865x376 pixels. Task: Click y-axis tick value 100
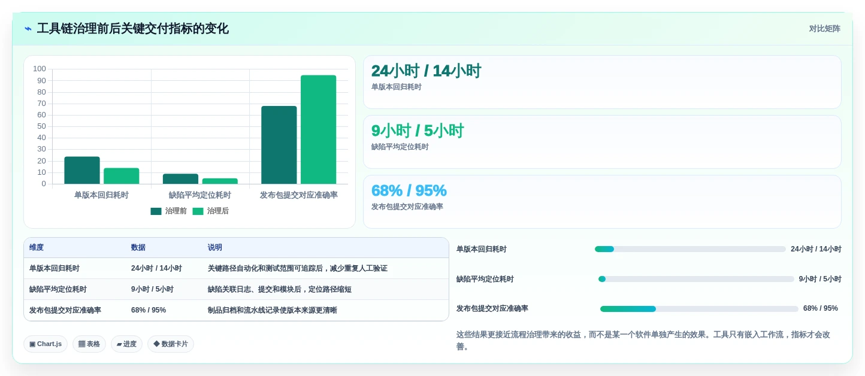[40, 69]
